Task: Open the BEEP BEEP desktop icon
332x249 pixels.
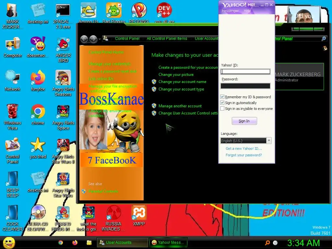Action: pyautogui.click(x=13, y=184)
